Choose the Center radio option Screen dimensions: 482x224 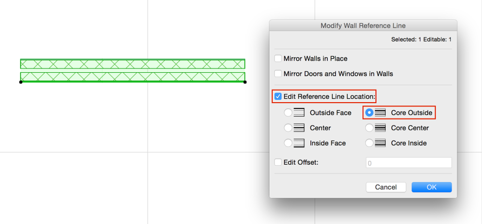[288, 128]
